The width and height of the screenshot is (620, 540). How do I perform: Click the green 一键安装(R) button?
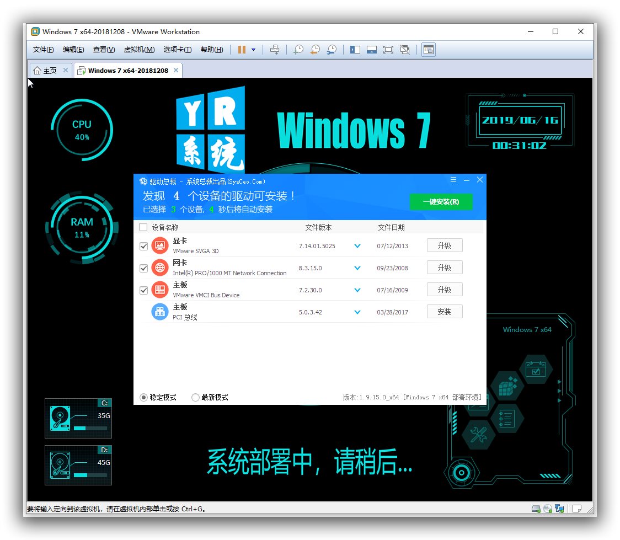441,202
